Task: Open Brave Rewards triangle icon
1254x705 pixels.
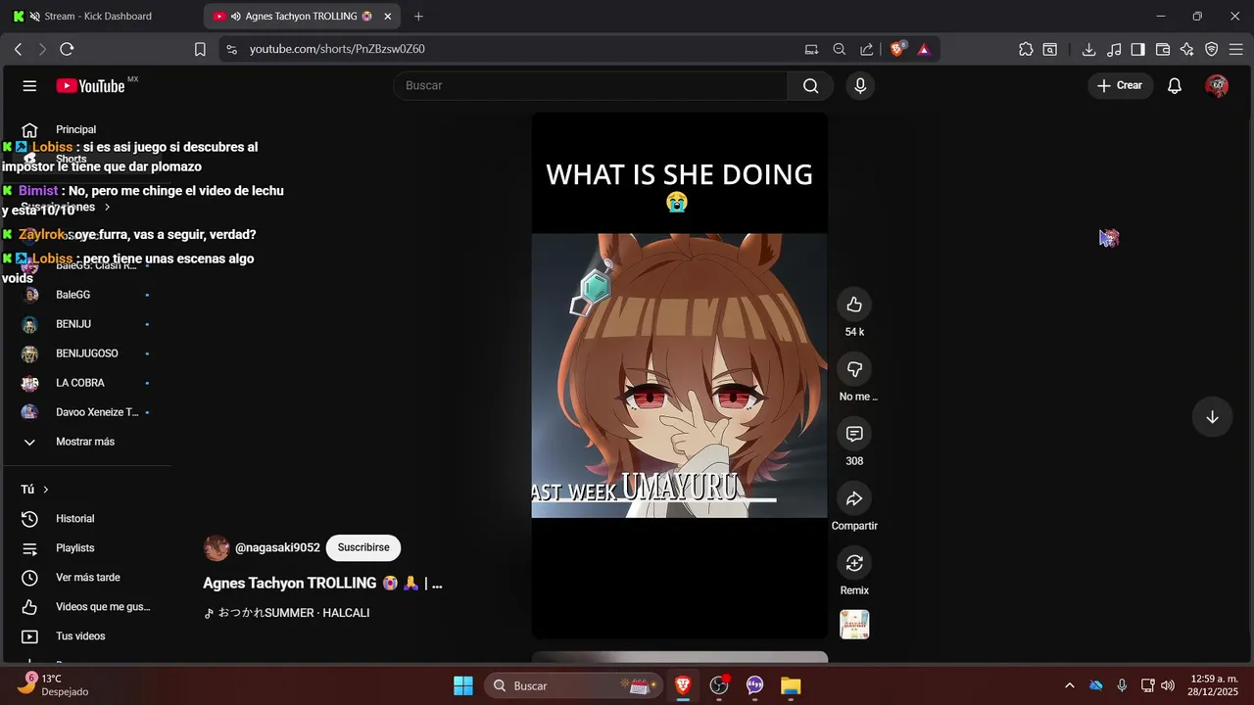Action: [x=924, y=49]
